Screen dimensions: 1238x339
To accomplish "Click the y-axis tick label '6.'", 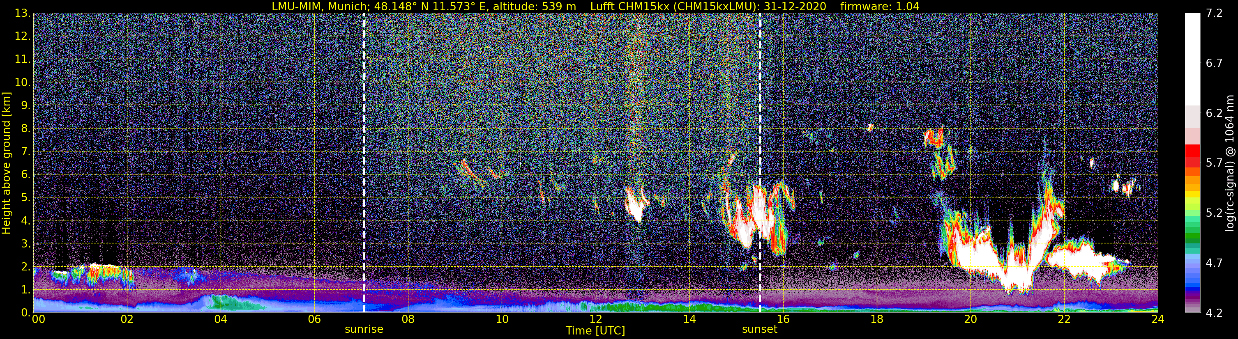I will (x=25, y=174).
